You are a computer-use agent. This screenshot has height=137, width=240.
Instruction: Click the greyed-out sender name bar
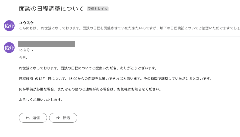click(47, 44)
